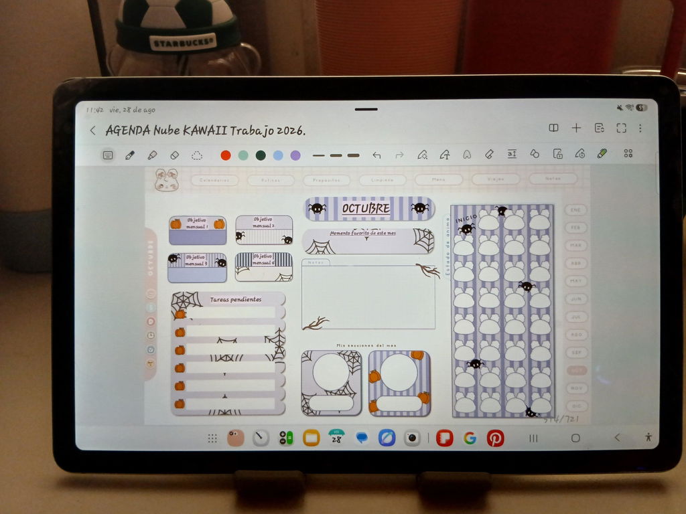Select the thickest pen stroke width
The width and height of the screenshot is (686, 514).
[x=353, y=155]
